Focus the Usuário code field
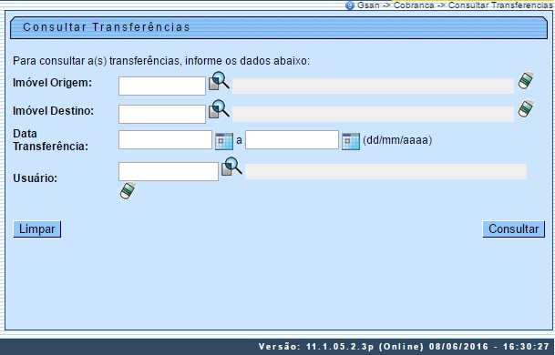The height and width of the screenshot is (355, 555). tap(169, 171)
